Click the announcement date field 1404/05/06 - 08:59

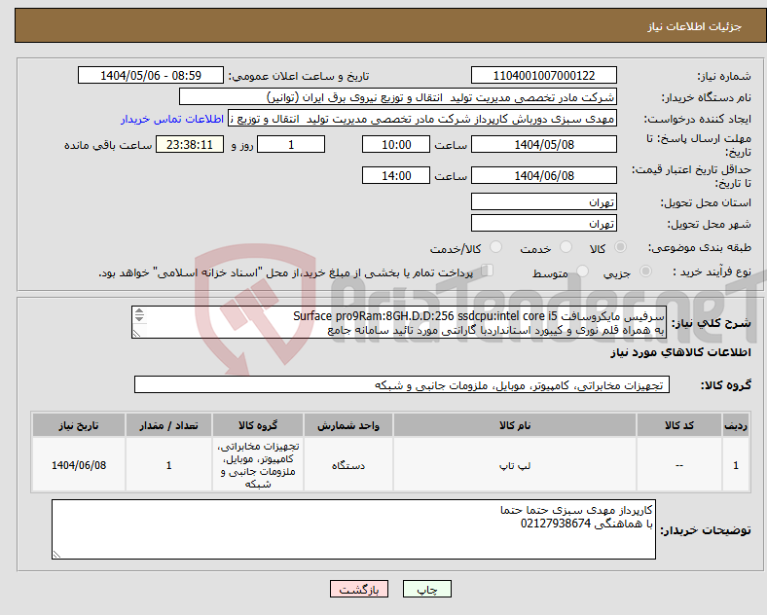click(x=151, y=76)
